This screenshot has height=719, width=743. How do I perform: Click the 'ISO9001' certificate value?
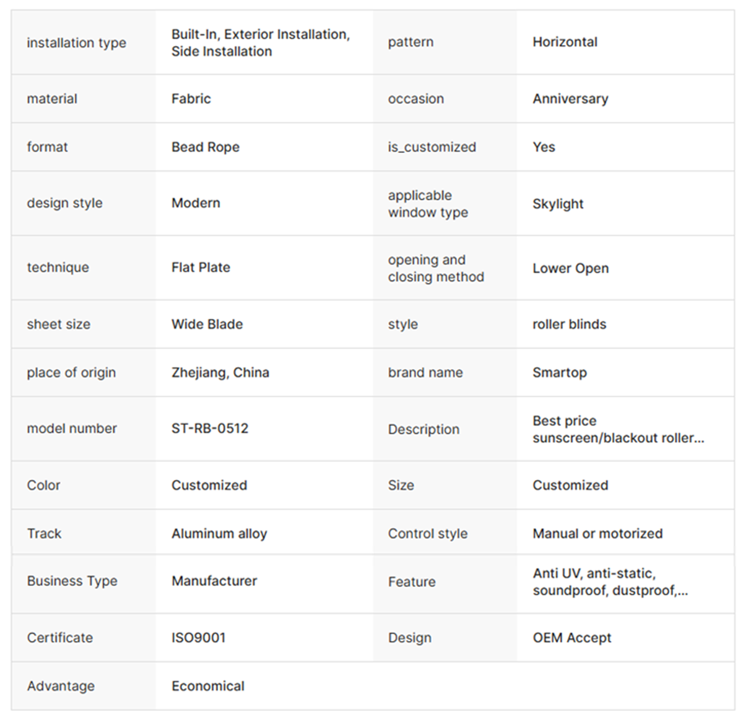coord(198,637)
